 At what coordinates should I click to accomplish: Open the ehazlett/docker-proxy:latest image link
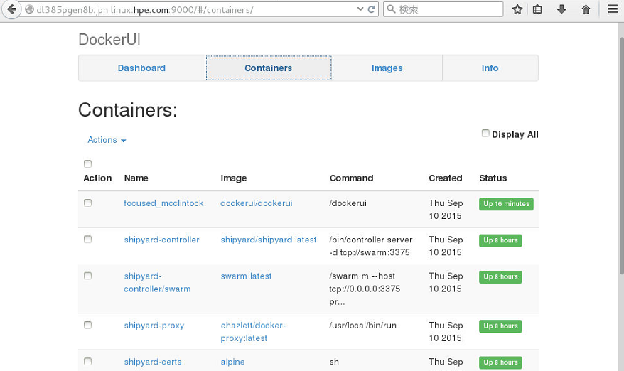coord(253,332)
